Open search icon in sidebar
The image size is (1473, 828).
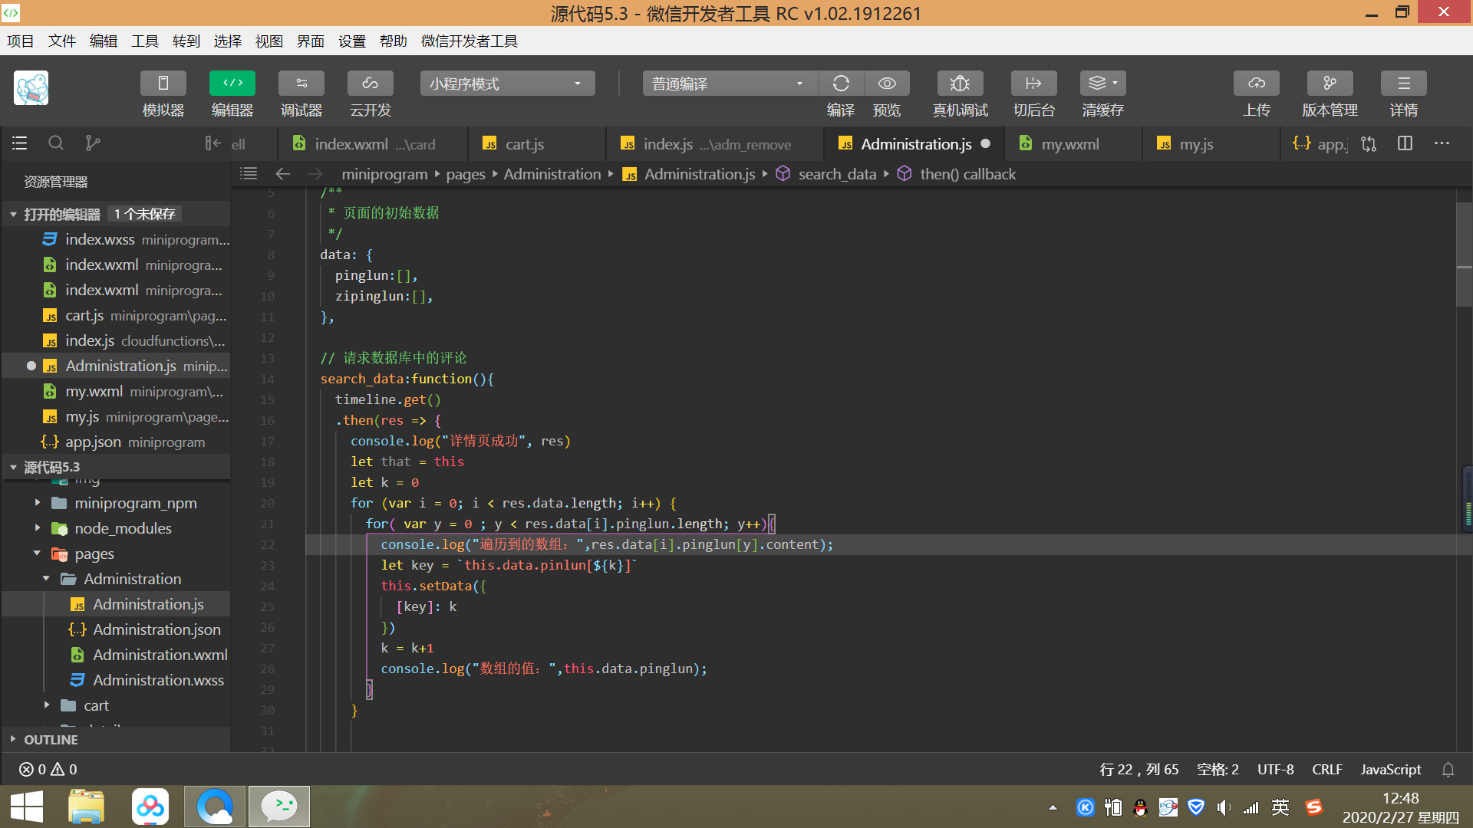[x=56, y=143]
